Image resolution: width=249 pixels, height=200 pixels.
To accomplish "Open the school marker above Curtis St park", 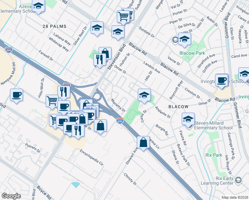I will 144,95.
